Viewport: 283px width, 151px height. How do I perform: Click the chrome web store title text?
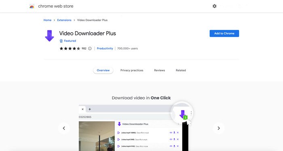pyautogui.click(x=56, y=6)
